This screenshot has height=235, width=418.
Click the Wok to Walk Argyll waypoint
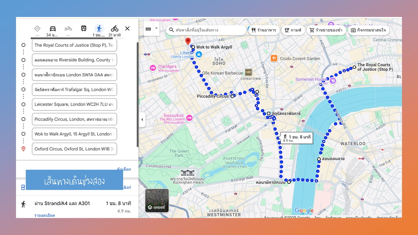click(193, 47)
